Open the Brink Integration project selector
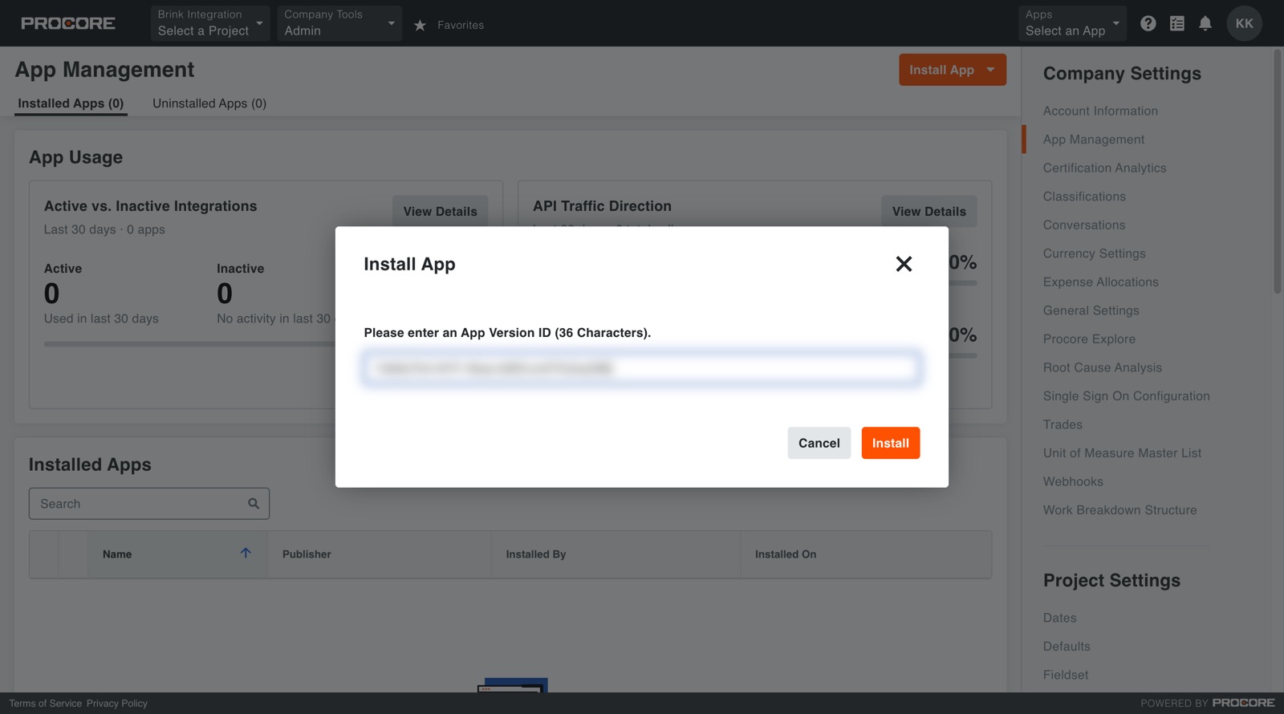The height and width of the screenshot is (714, 1284). coord(210,23)
